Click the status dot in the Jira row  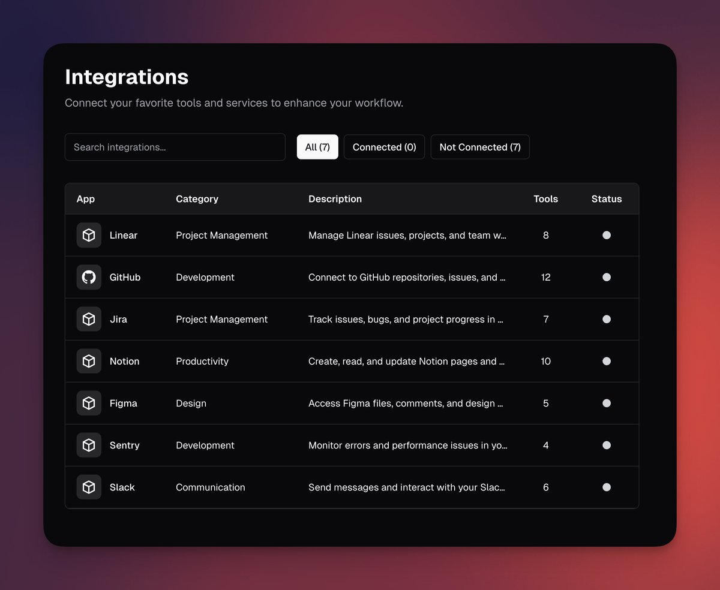click(x=607, y=319)
